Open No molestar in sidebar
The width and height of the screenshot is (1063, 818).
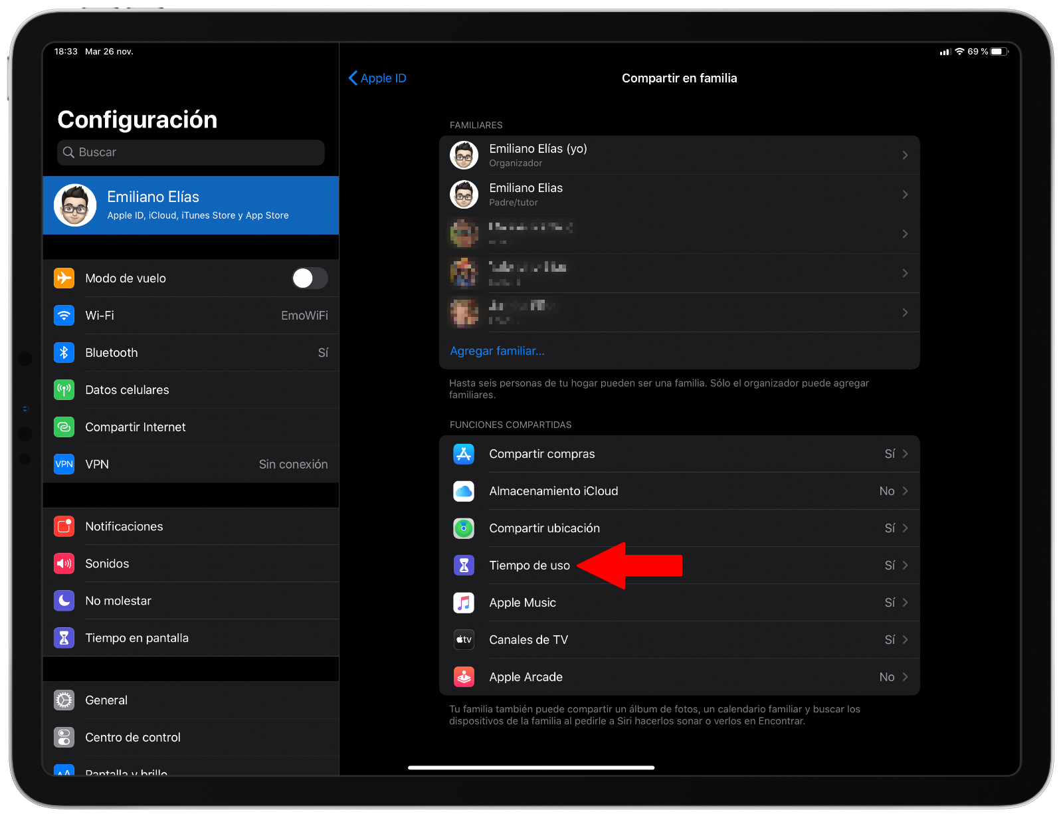click(x=191, y=601)
